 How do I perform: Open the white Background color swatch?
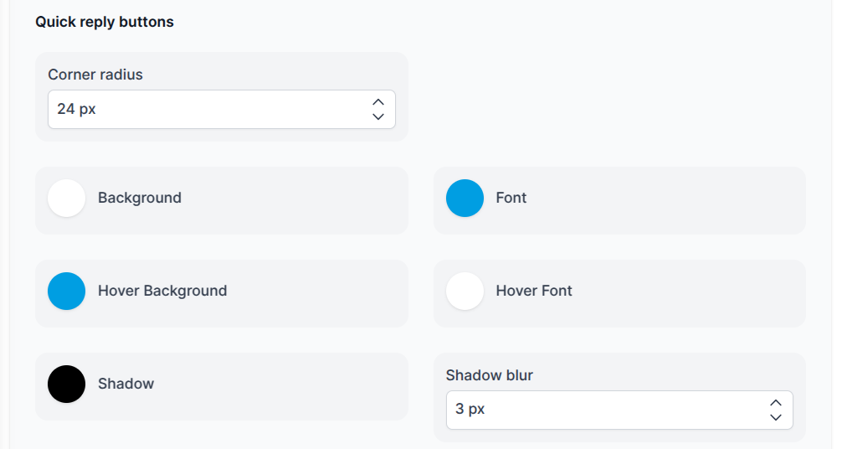[x=67, y=198]
